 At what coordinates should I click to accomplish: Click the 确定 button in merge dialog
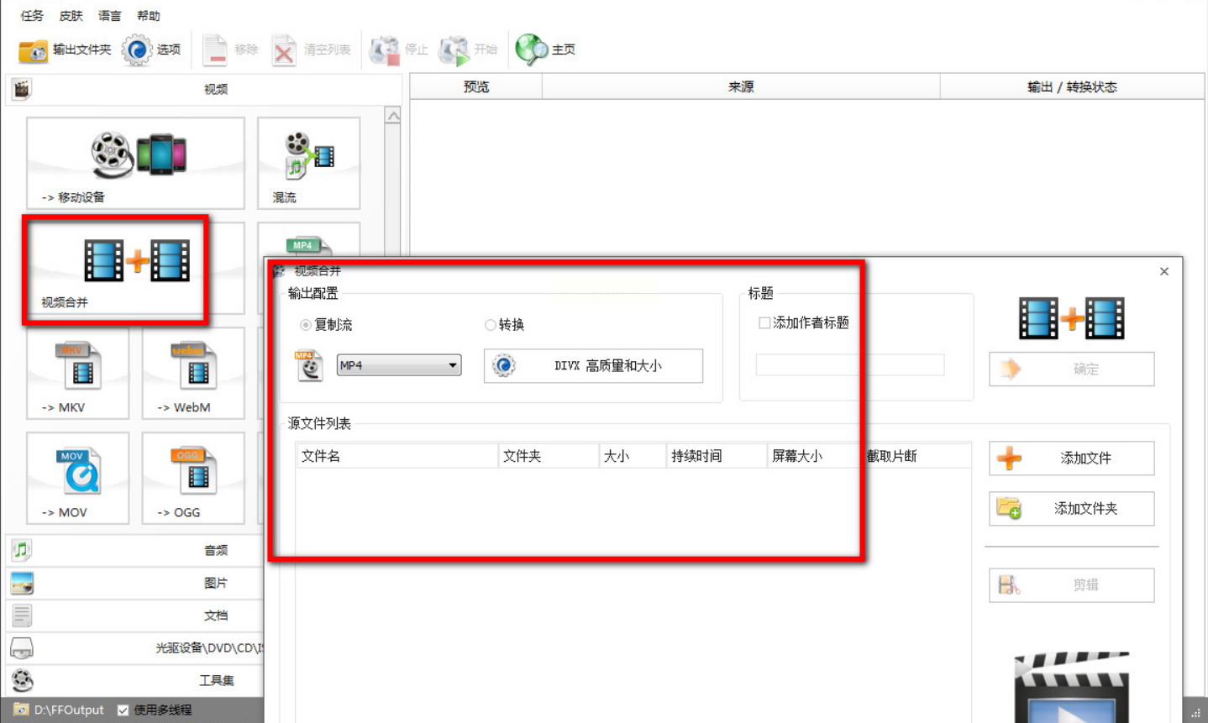[1072, 369]
